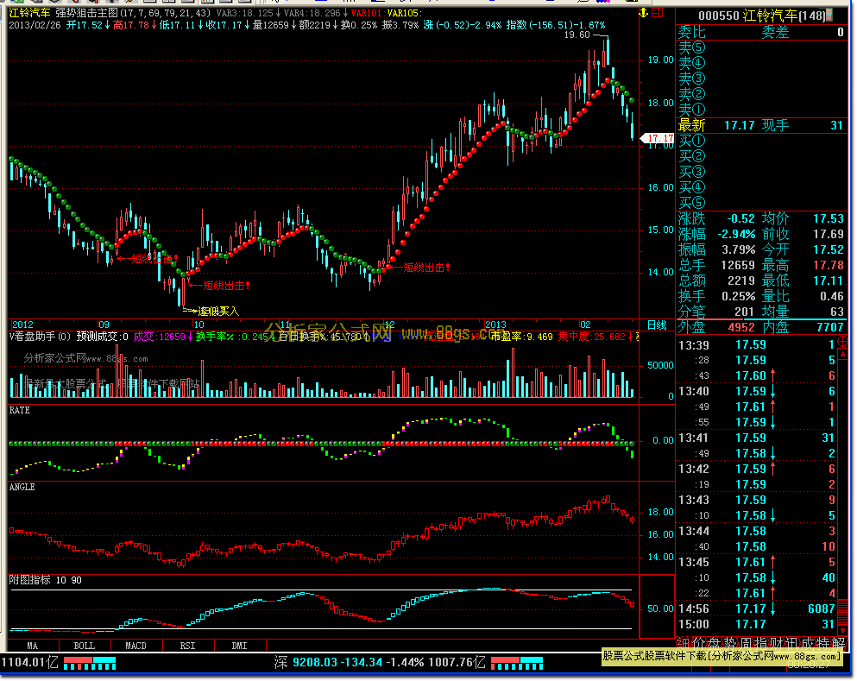Click the 日线 daily period label

pyautogui.click(x=657, y=325)
